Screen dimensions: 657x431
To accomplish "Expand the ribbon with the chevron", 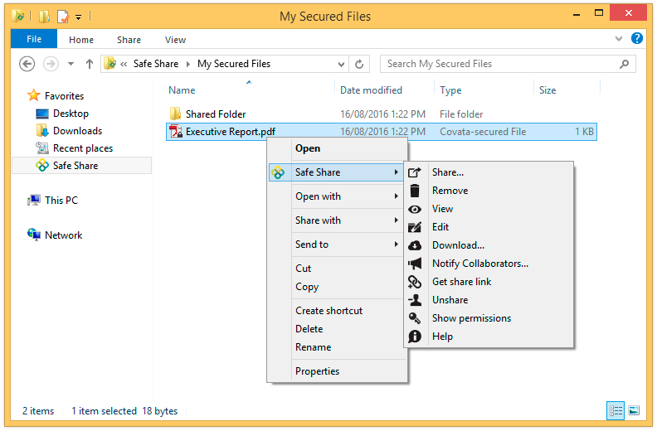I will click(619, 38).
